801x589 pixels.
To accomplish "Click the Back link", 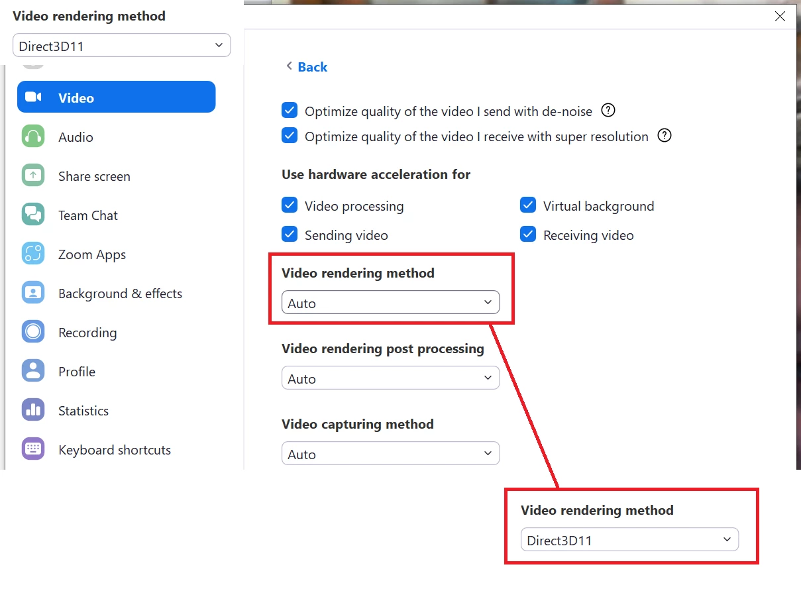I will tap(312, 67).
